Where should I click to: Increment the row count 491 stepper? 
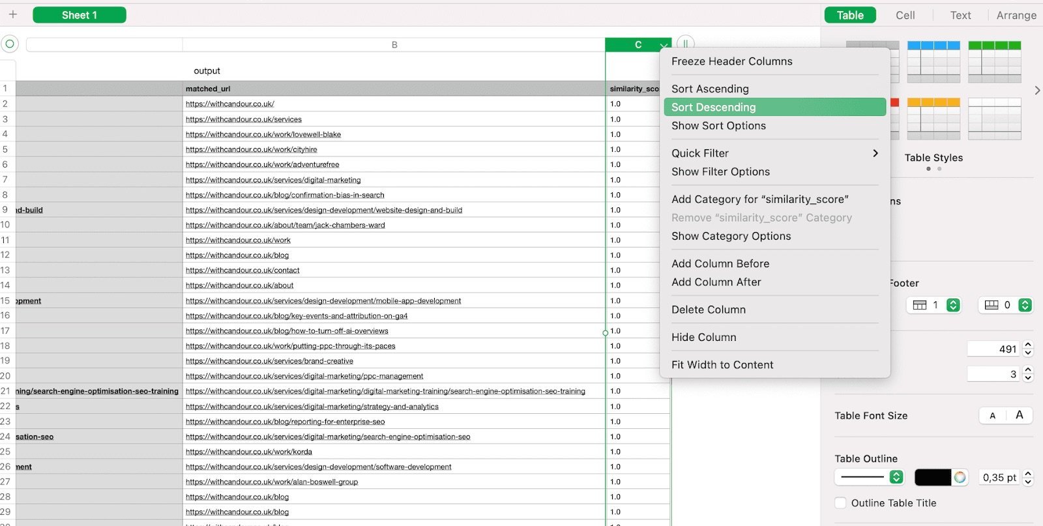1028,345
